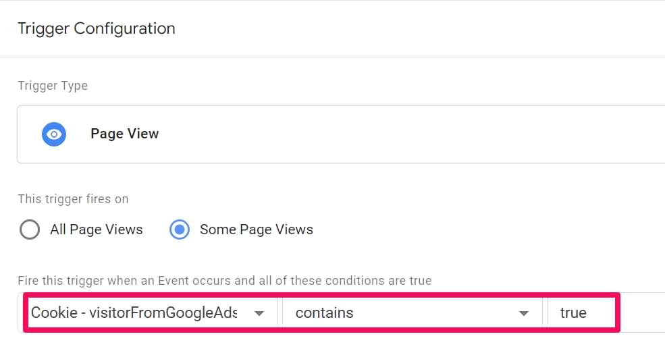
Task: Click the arrow on the contains dropdown
Action: [x=523, y=313]
